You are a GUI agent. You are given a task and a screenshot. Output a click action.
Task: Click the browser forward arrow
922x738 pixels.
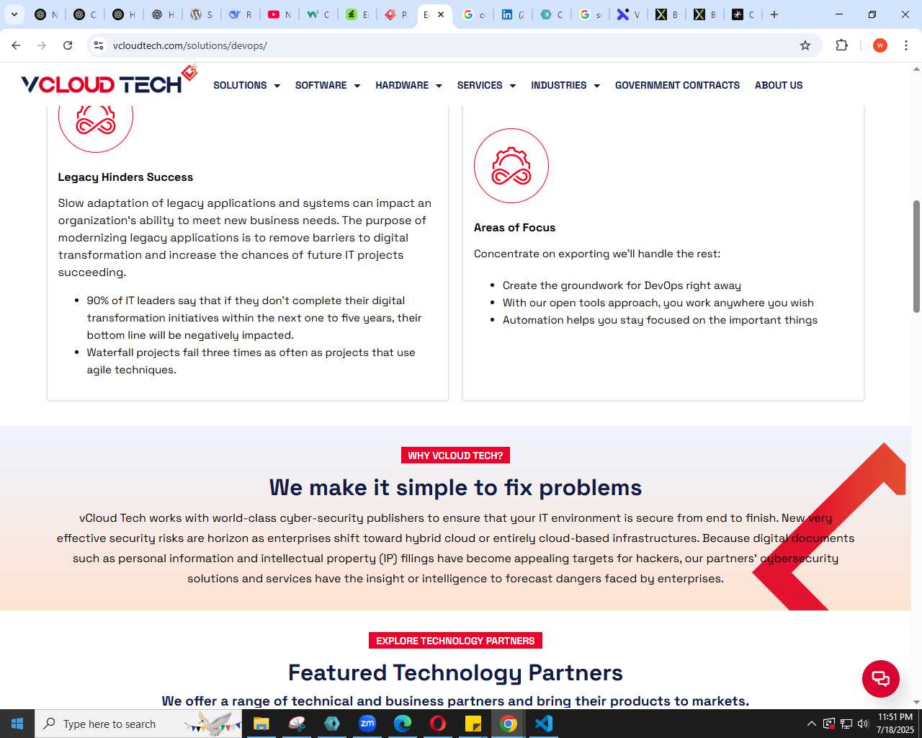(42, 45)
